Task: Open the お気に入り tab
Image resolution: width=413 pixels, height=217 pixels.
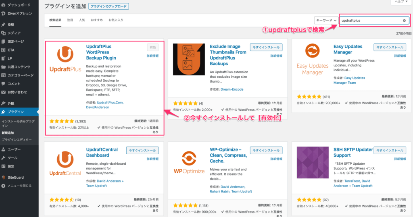Action: 116,20
